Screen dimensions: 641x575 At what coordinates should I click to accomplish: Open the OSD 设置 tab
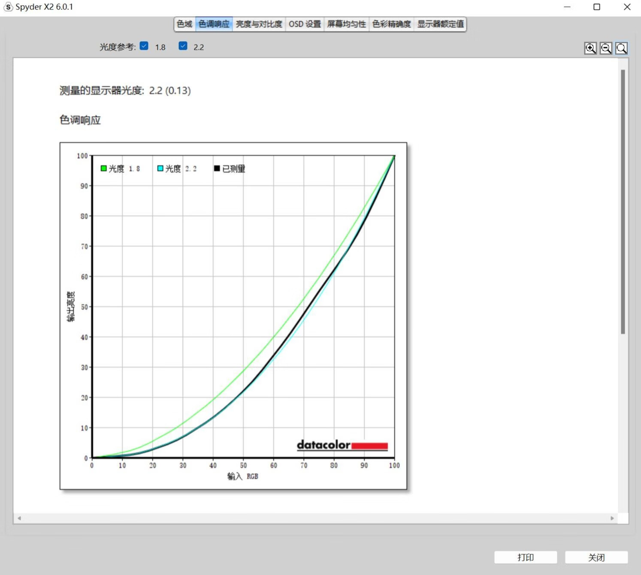(x=305, y=24)
